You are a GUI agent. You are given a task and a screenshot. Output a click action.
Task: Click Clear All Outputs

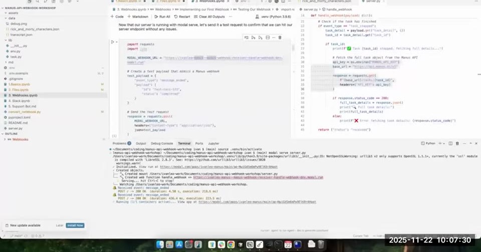[209, 17]
